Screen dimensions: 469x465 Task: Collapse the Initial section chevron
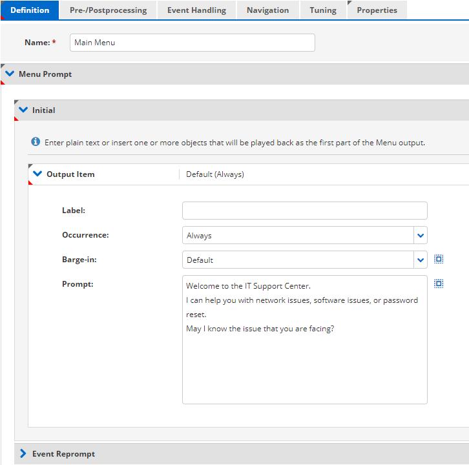click(24, 110)
